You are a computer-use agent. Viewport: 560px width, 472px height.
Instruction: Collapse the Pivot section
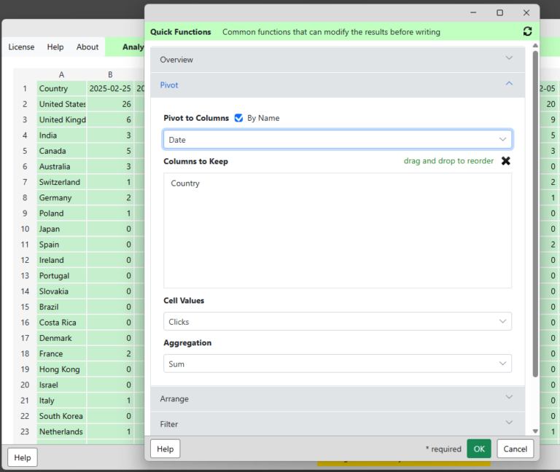tap(338, 85)
